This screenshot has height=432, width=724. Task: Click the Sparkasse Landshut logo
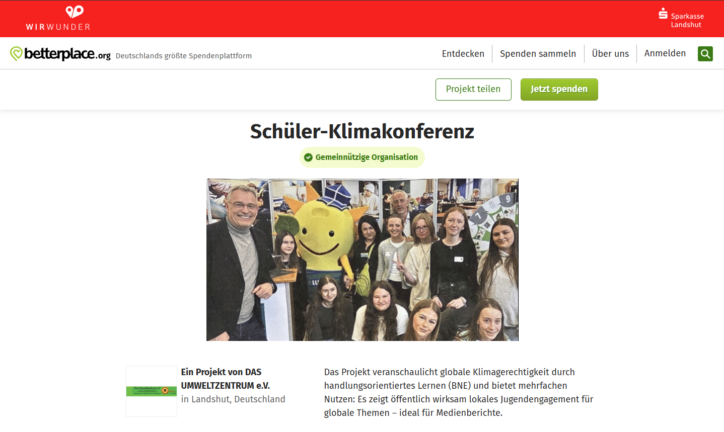(x=681, y=18)
